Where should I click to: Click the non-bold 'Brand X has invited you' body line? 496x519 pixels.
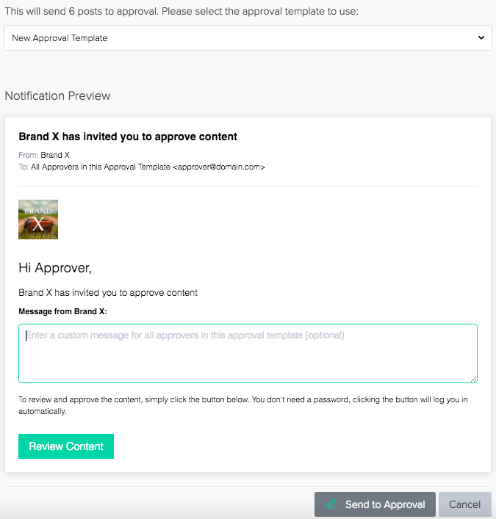coord(108,293)
